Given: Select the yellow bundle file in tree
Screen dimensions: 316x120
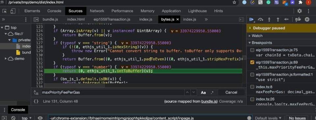Looking at the screenshot, I should 23,53.
